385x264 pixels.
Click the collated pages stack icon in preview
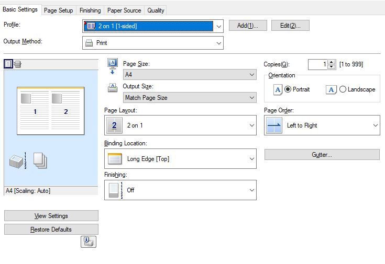18,161
